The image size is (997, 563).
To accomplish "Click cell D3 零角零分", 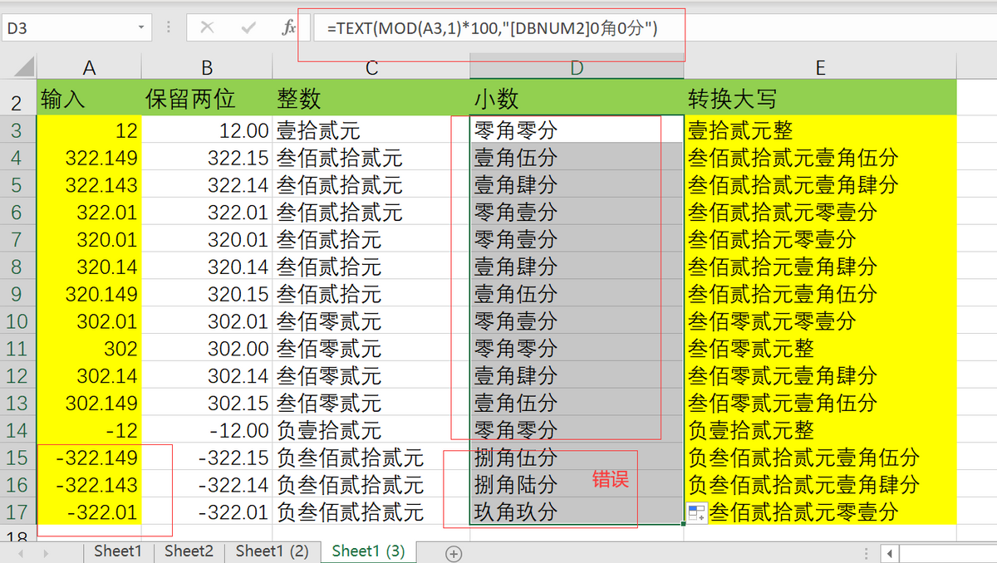I will [x=577, y=130].
